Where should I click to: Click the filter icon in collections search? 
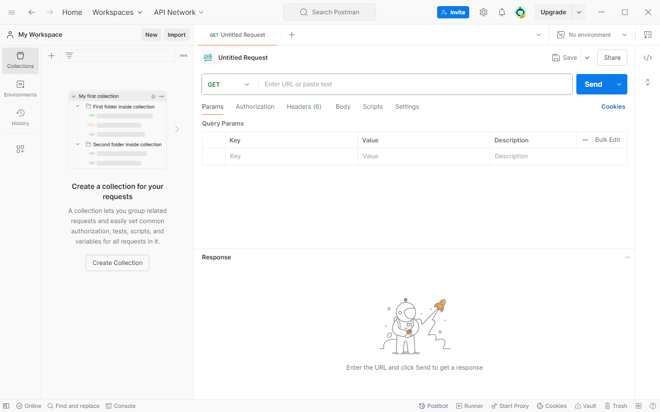tap(69, 56)
